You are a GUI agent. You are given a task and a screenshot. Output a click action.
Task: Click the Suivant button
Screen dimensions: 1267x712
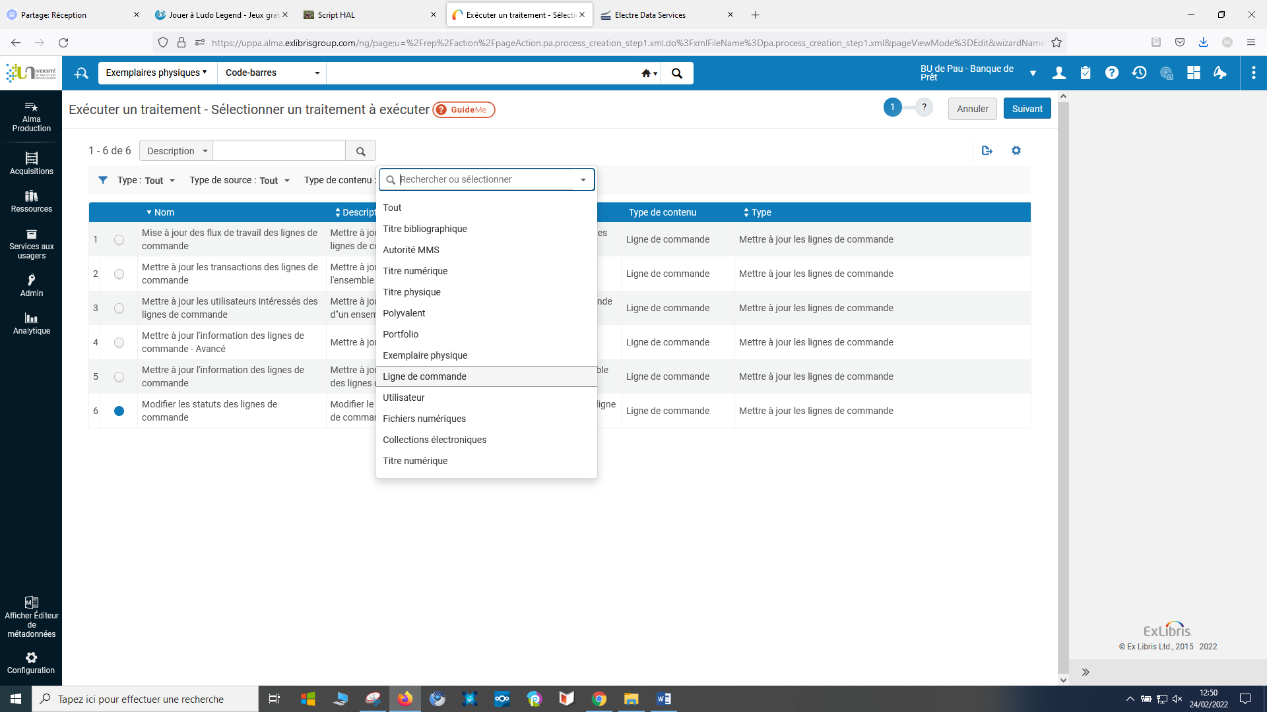pyautogui.click(x=1027, y=109)
